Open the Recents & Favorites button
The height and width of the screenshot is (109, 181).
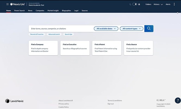37,34
